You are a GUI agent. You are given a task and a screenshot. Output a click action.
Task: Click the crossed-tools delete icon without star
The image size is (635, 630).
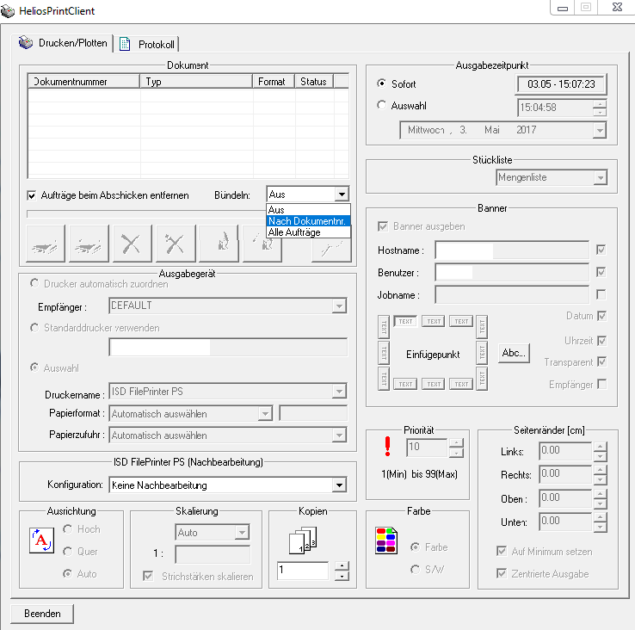point(132,244)
